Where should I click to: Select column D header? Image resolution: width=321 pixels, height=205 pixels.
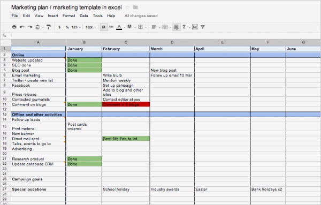[172, 42]
